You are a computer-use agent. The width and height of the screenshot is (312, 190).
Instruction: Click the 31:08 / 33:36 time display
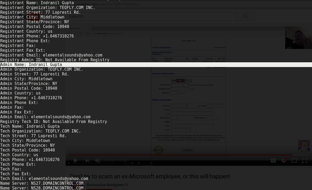(116, 160)
